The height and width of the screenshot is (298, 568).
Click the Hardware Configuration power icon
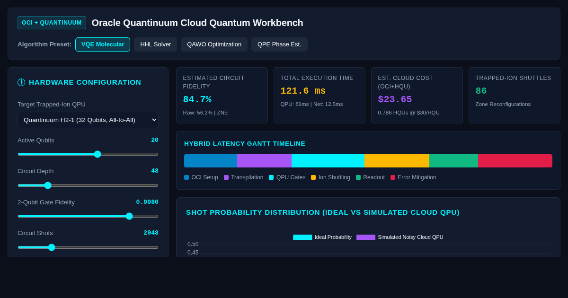tap(21, 82)
